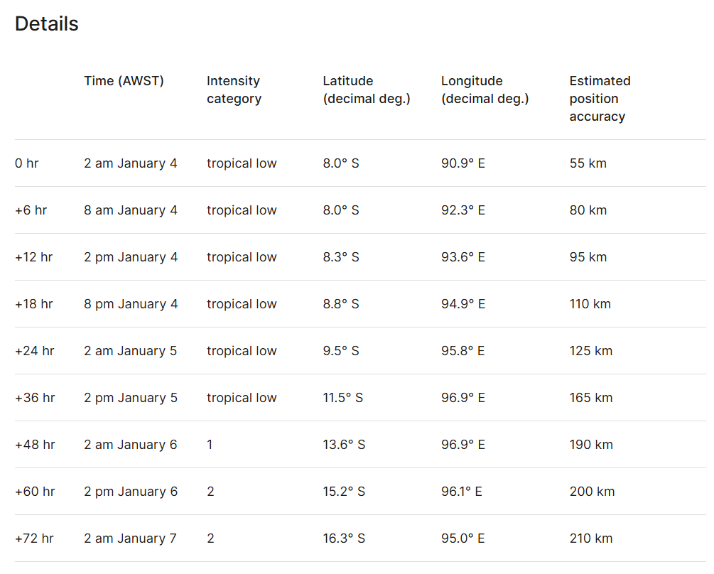Select the Estimated position accuracy header
Image resolution: width=714 pixels, height=574 pixels.
coord(600,99)
